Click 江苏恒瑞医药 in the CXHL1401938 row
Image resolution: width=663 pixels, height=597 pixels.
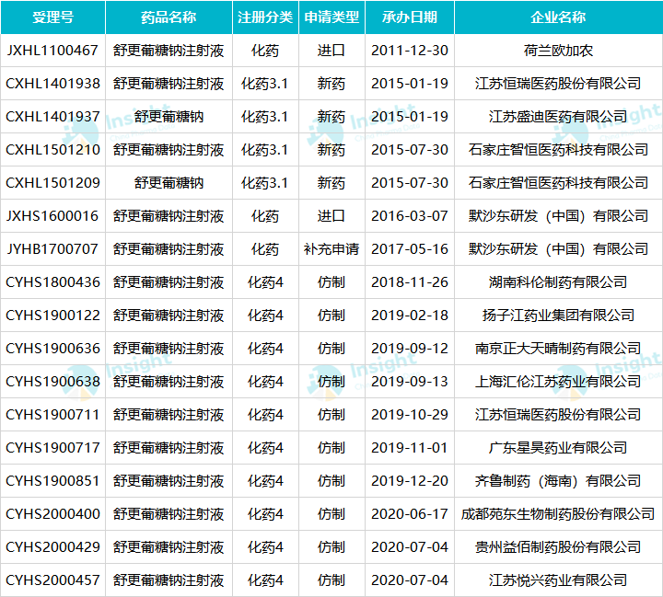517,84
